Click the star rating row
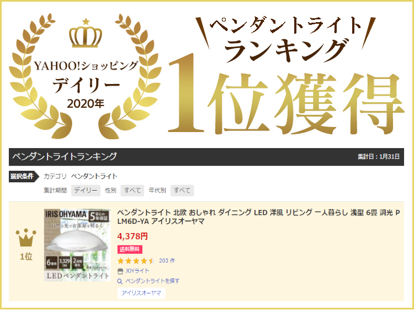The image size is (414, 326). [136, 261]
